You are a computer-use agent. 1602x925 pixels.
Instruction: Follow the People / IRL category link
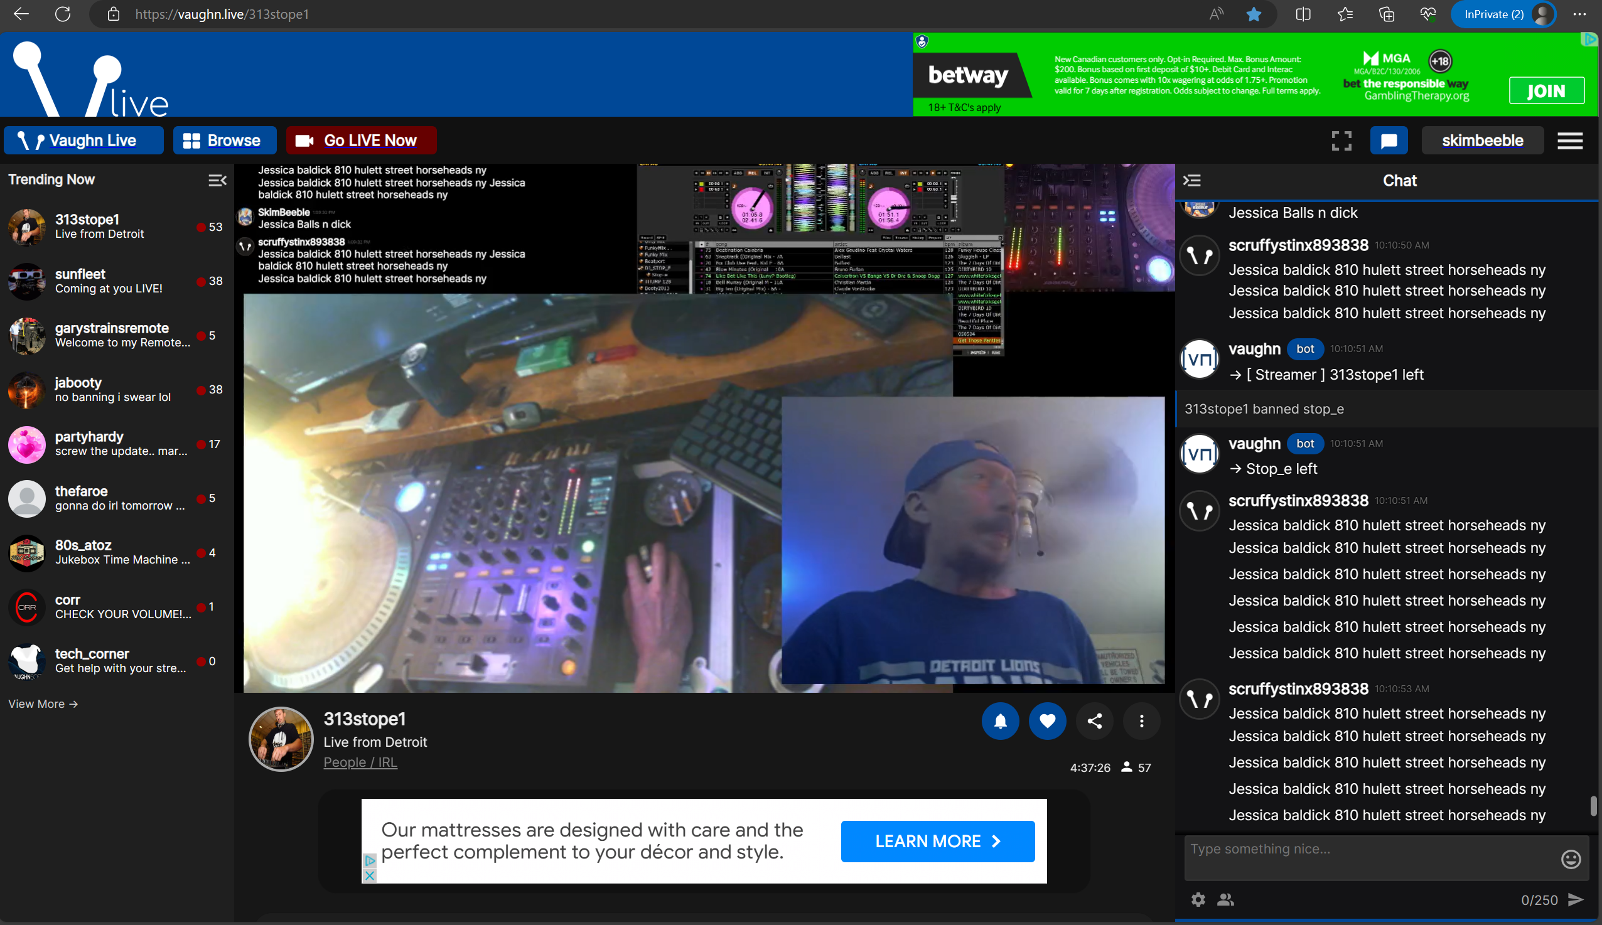[360, 762]
